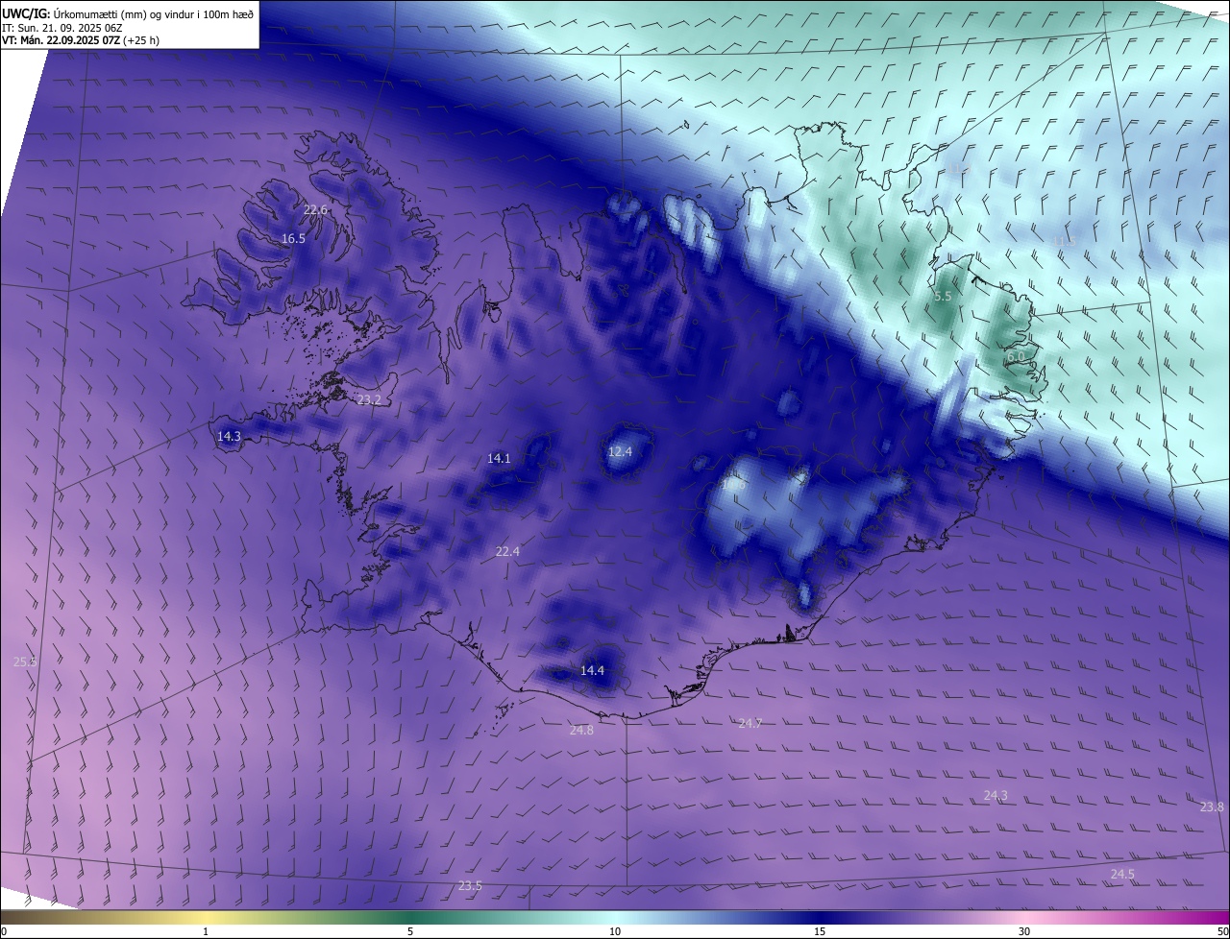Select the 25.5 value at the left edge
The height and width of the screenshot is (939, 1230).
(25, 662)
